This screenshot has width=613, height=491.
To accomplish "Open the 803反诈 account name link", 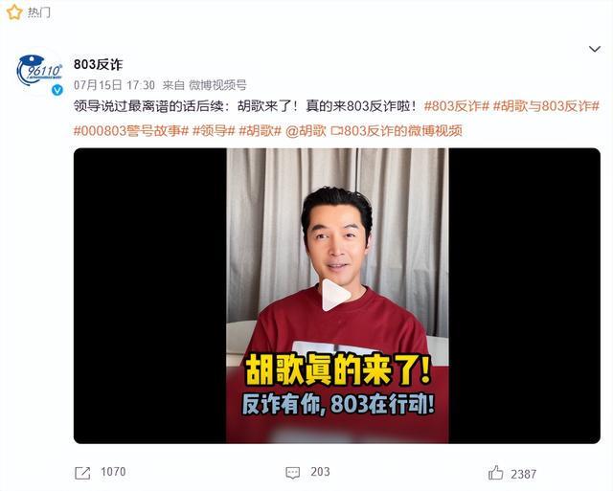I will [98, 64].
